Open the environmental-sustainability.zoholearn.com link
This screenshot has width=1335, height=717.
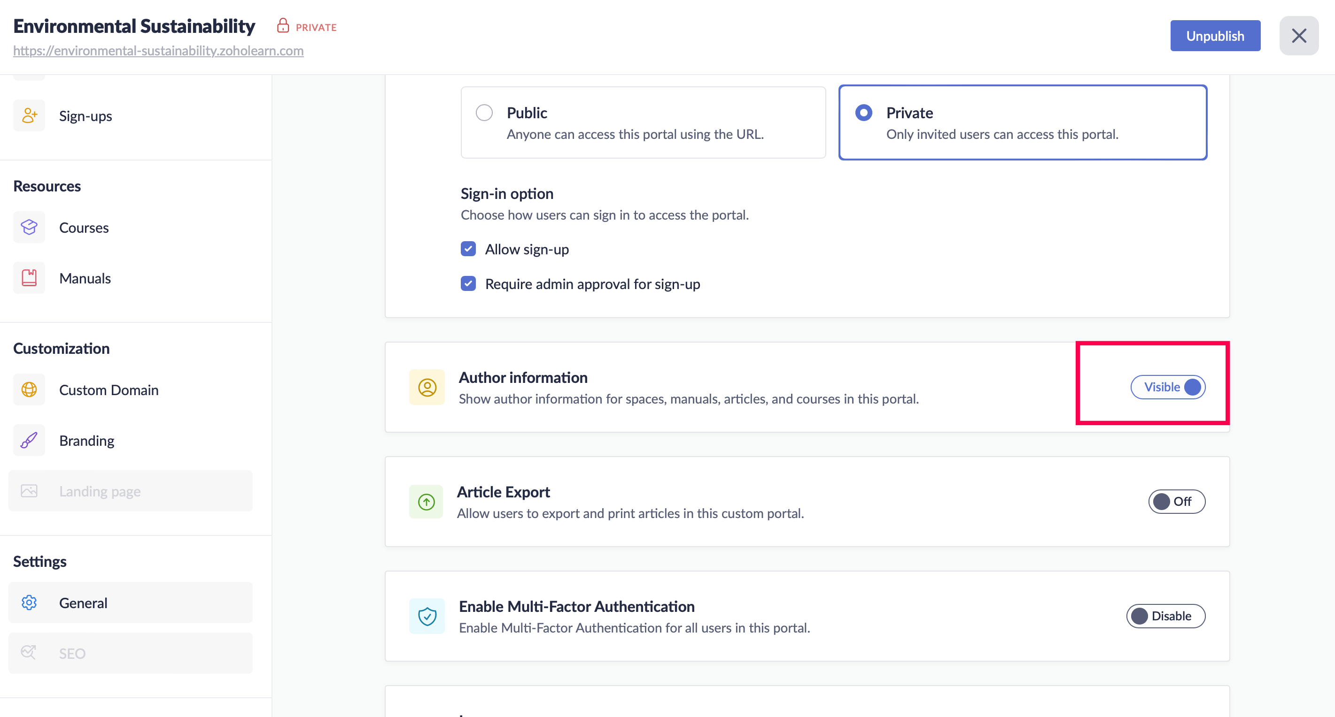pyautogui.click(x=158, y=51)
